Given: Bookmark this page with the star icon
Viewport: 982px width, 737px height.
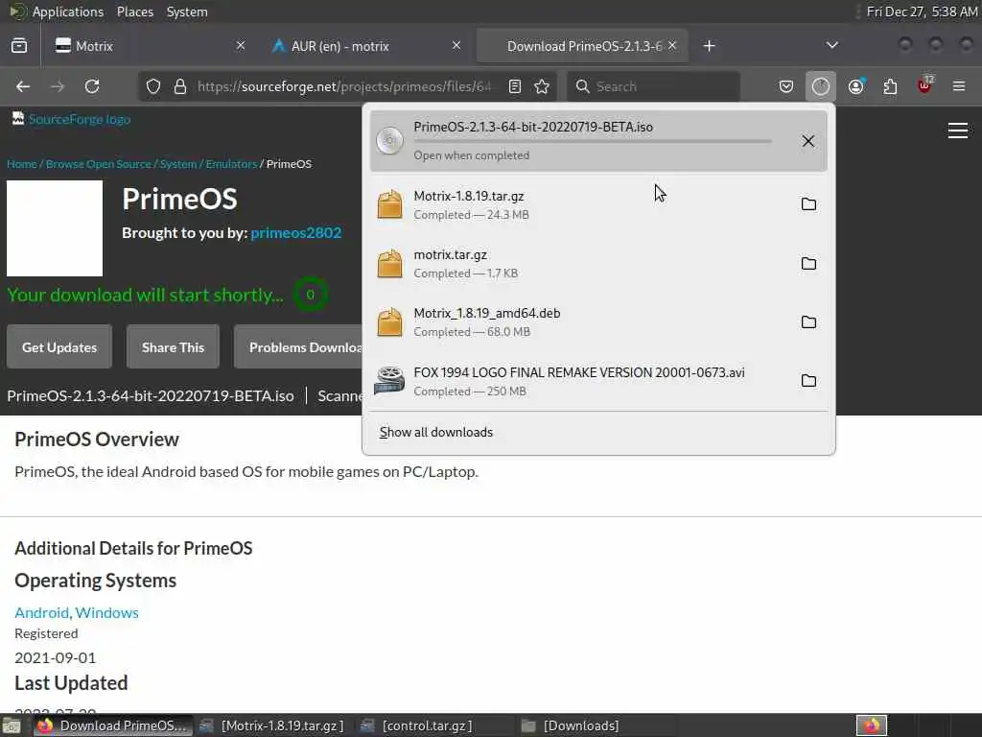Looking at the screenshot, I should (x=543, y=86).
